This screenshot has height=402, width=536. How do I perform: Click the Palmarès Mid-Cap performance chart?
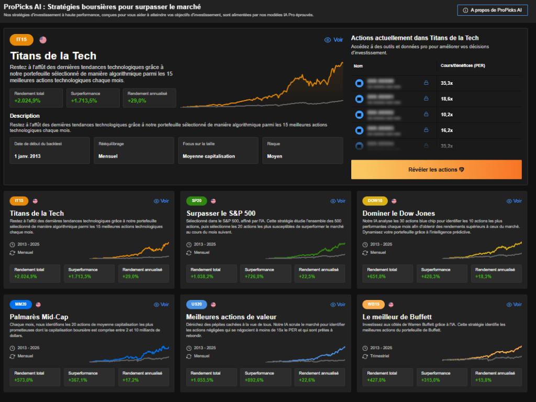coord(129,354)
